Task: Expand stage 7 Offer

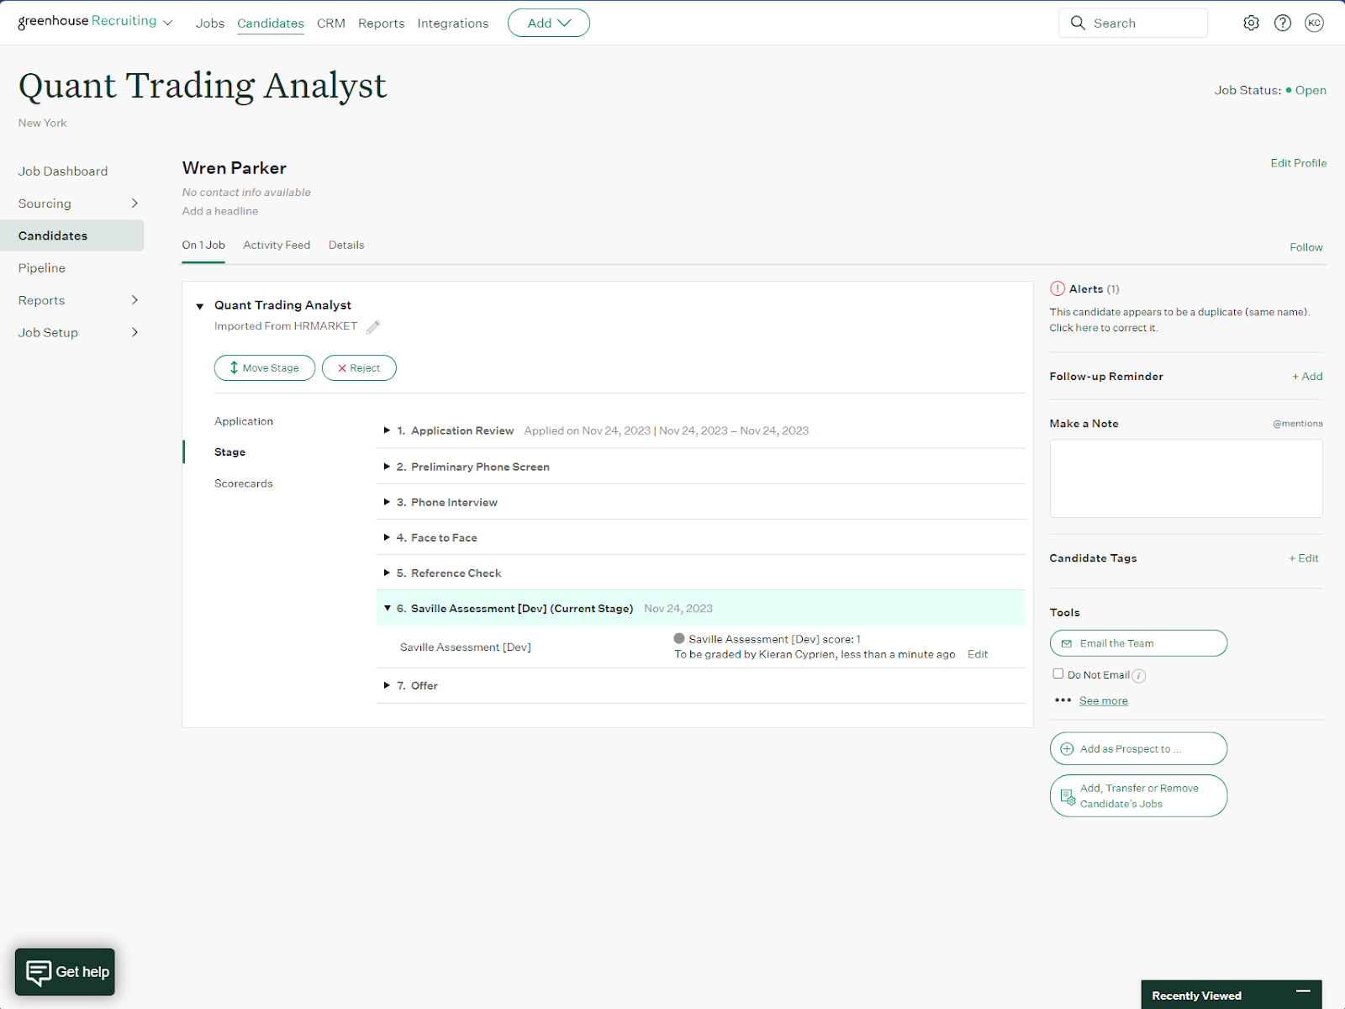Action: (387, 684)
